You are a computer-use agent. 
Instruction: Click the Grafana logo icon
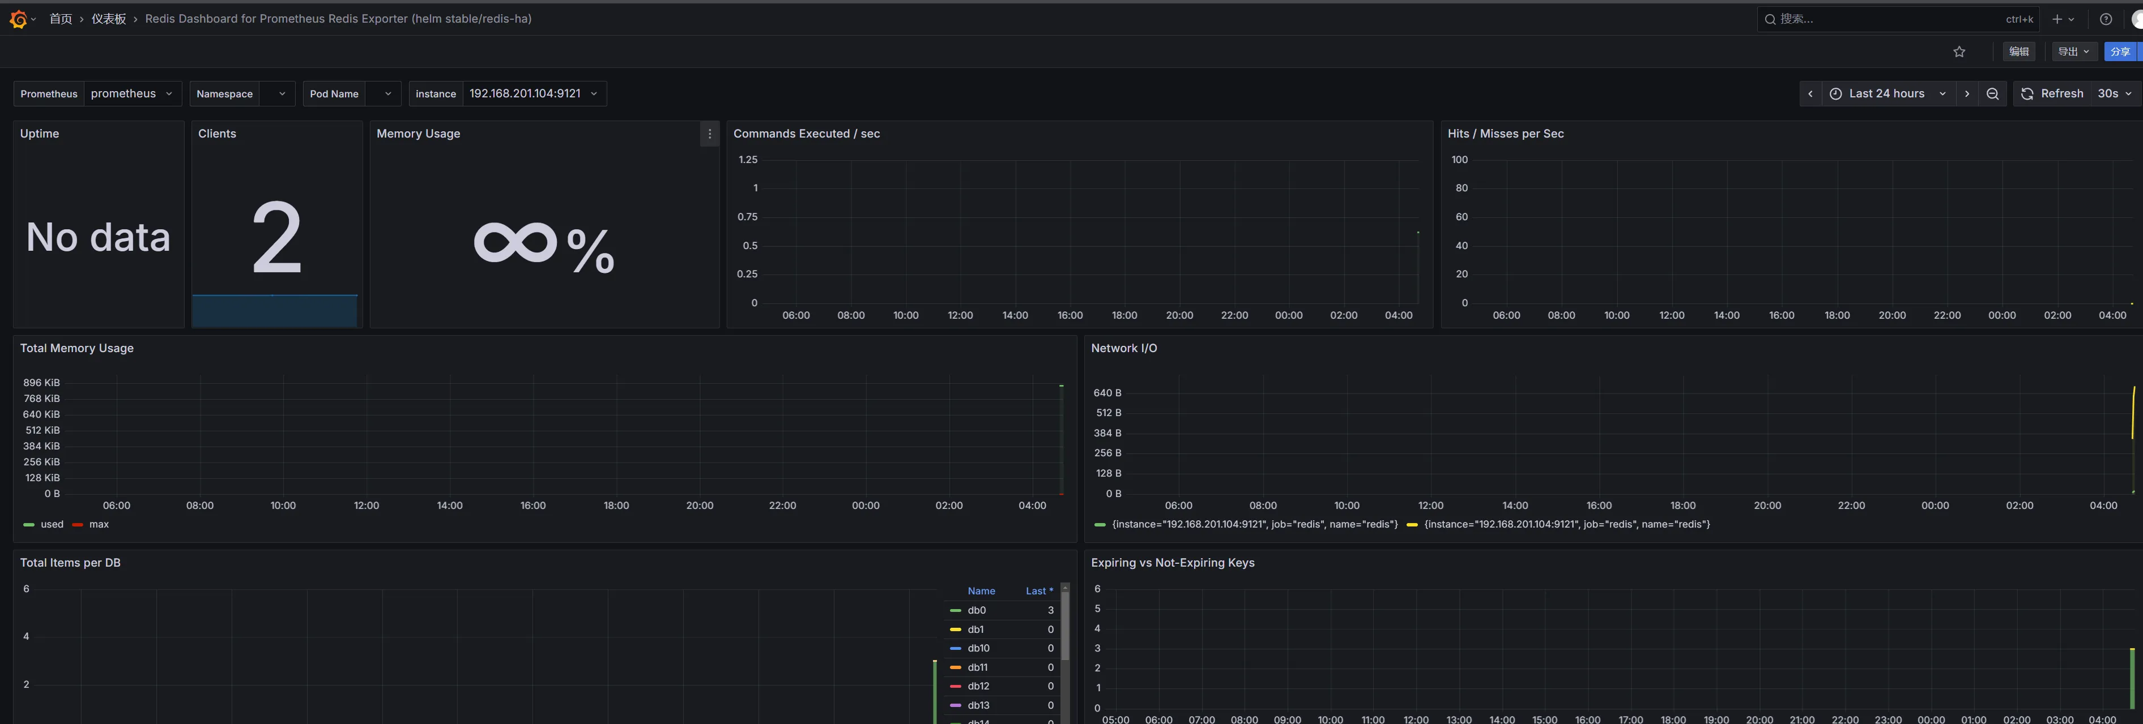click(18, 19)
